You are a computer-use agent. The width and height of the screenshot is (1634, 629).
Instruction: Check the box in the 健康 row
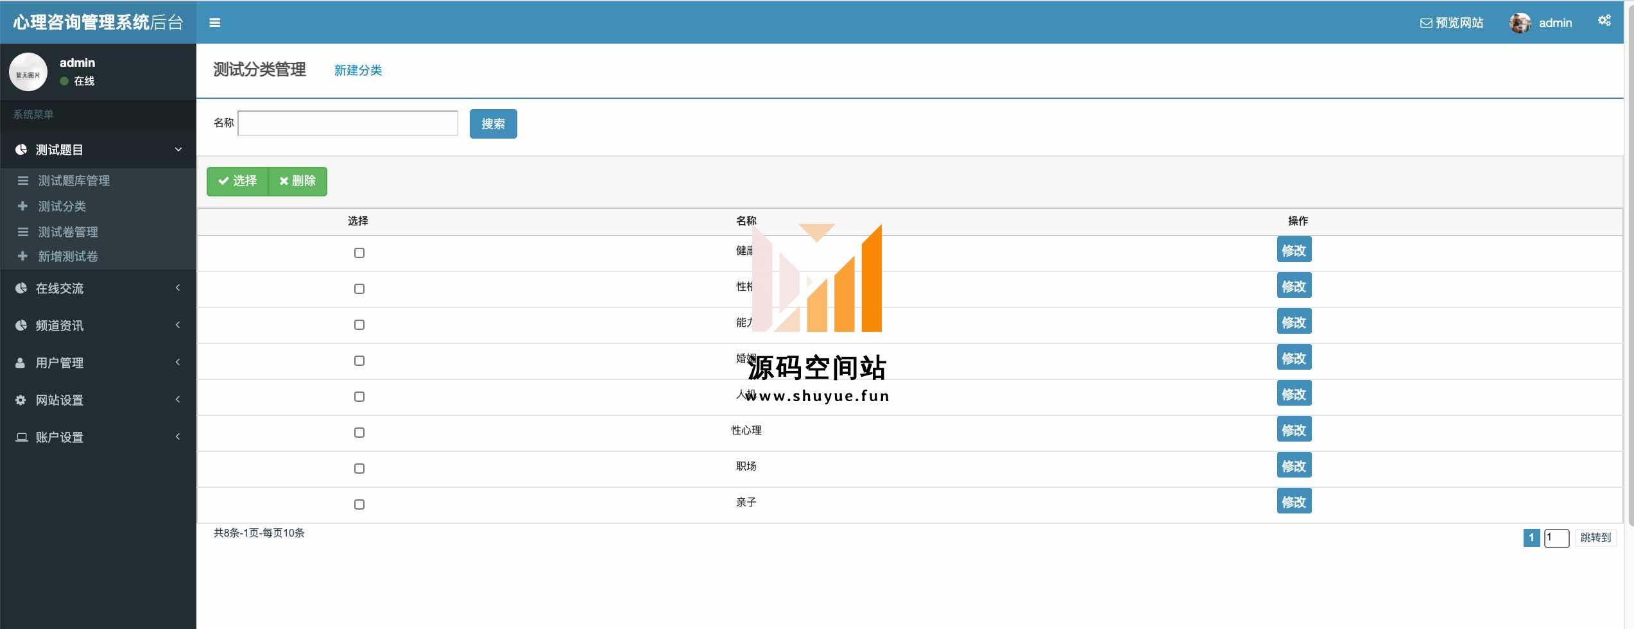[359, 253]
